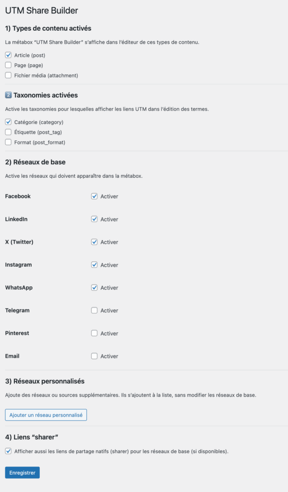Save settings with the Enregistrer button
This screenshot has height=492, width=288.
pos(22,472)
